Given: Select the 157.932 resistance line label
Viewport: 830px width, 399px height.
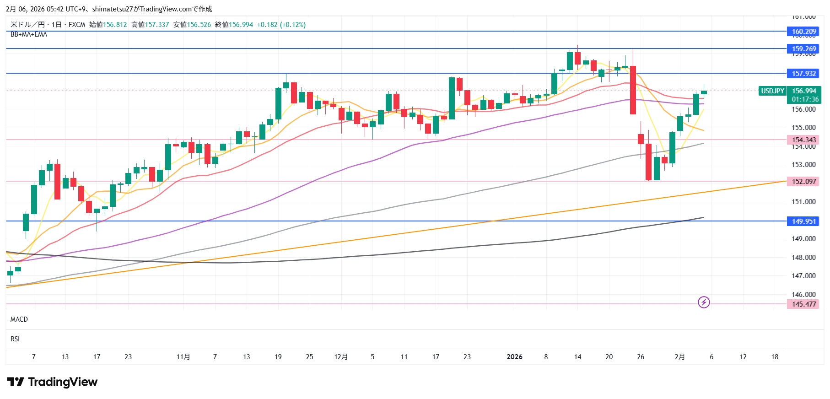Looking at the screenshot, I should pos(803,74).
